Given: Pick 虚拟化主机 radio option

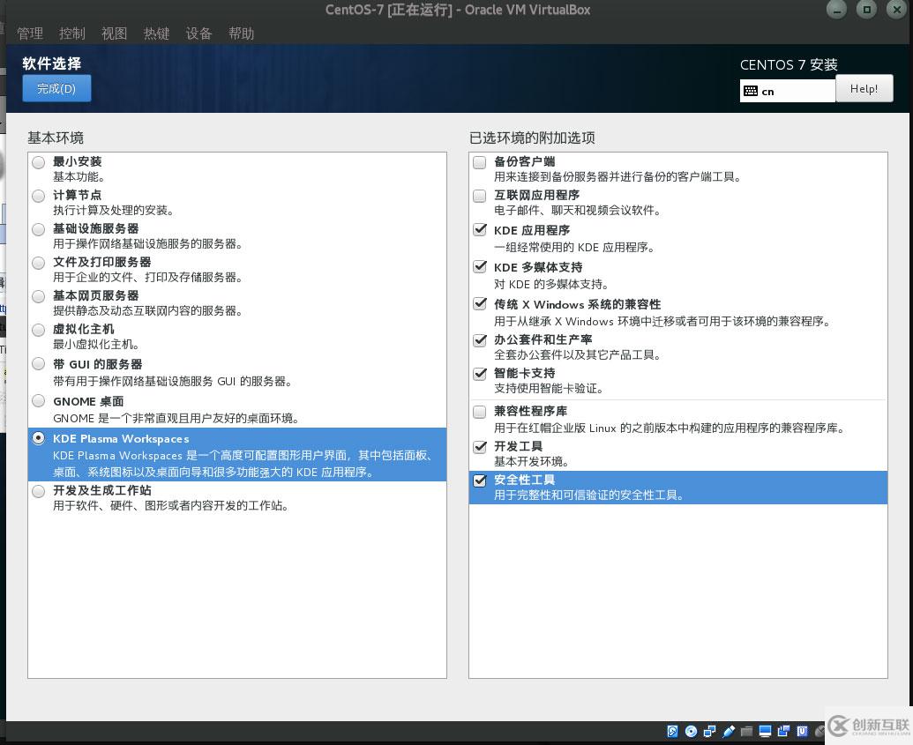Looking at the screenshot, I should click(39, 330).
